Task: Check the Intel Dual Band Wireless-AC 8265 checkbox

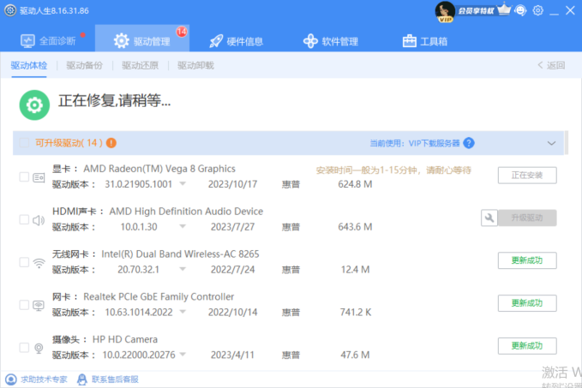Action: pos(24,262)
